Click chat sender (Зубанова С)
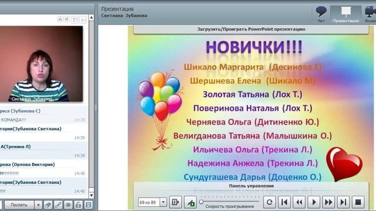This screenshot has height=211, width=376. tap(26, 111)
